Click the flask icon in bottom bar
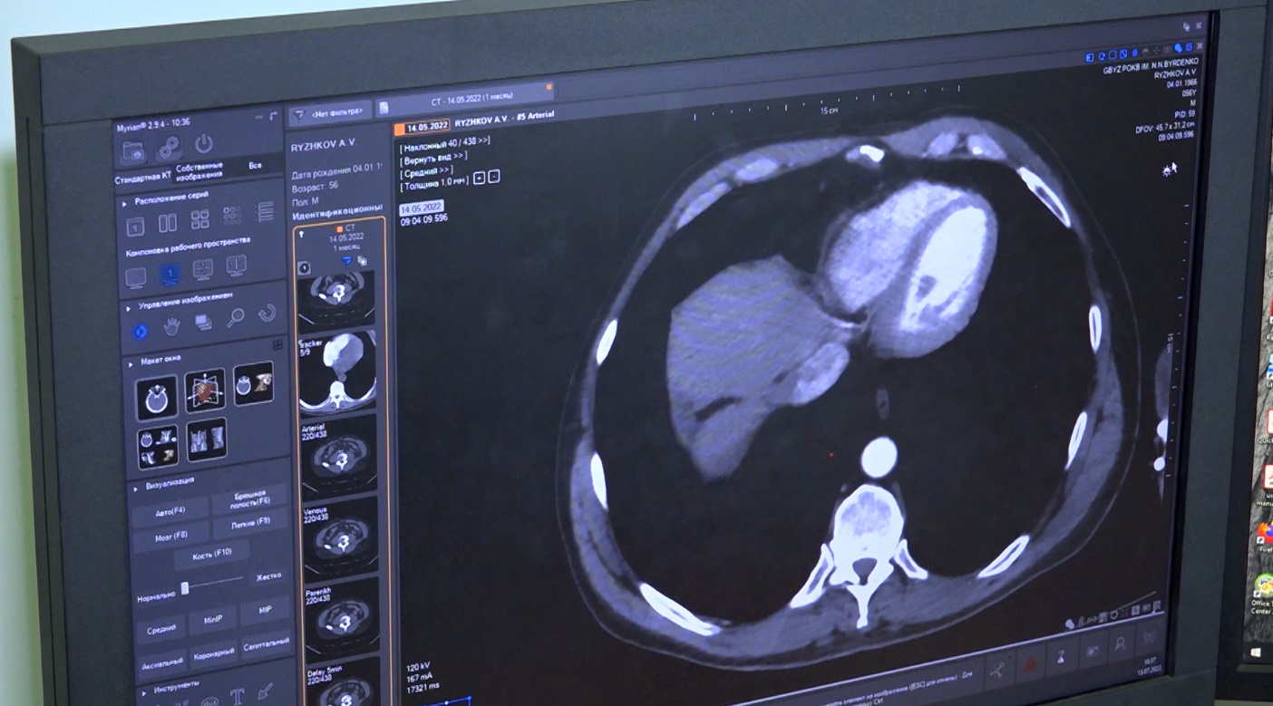 click(x=1063, y=658)
